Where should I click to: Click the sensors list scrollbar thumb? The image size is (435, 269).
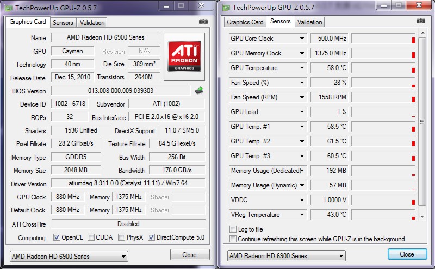[422, 122]
